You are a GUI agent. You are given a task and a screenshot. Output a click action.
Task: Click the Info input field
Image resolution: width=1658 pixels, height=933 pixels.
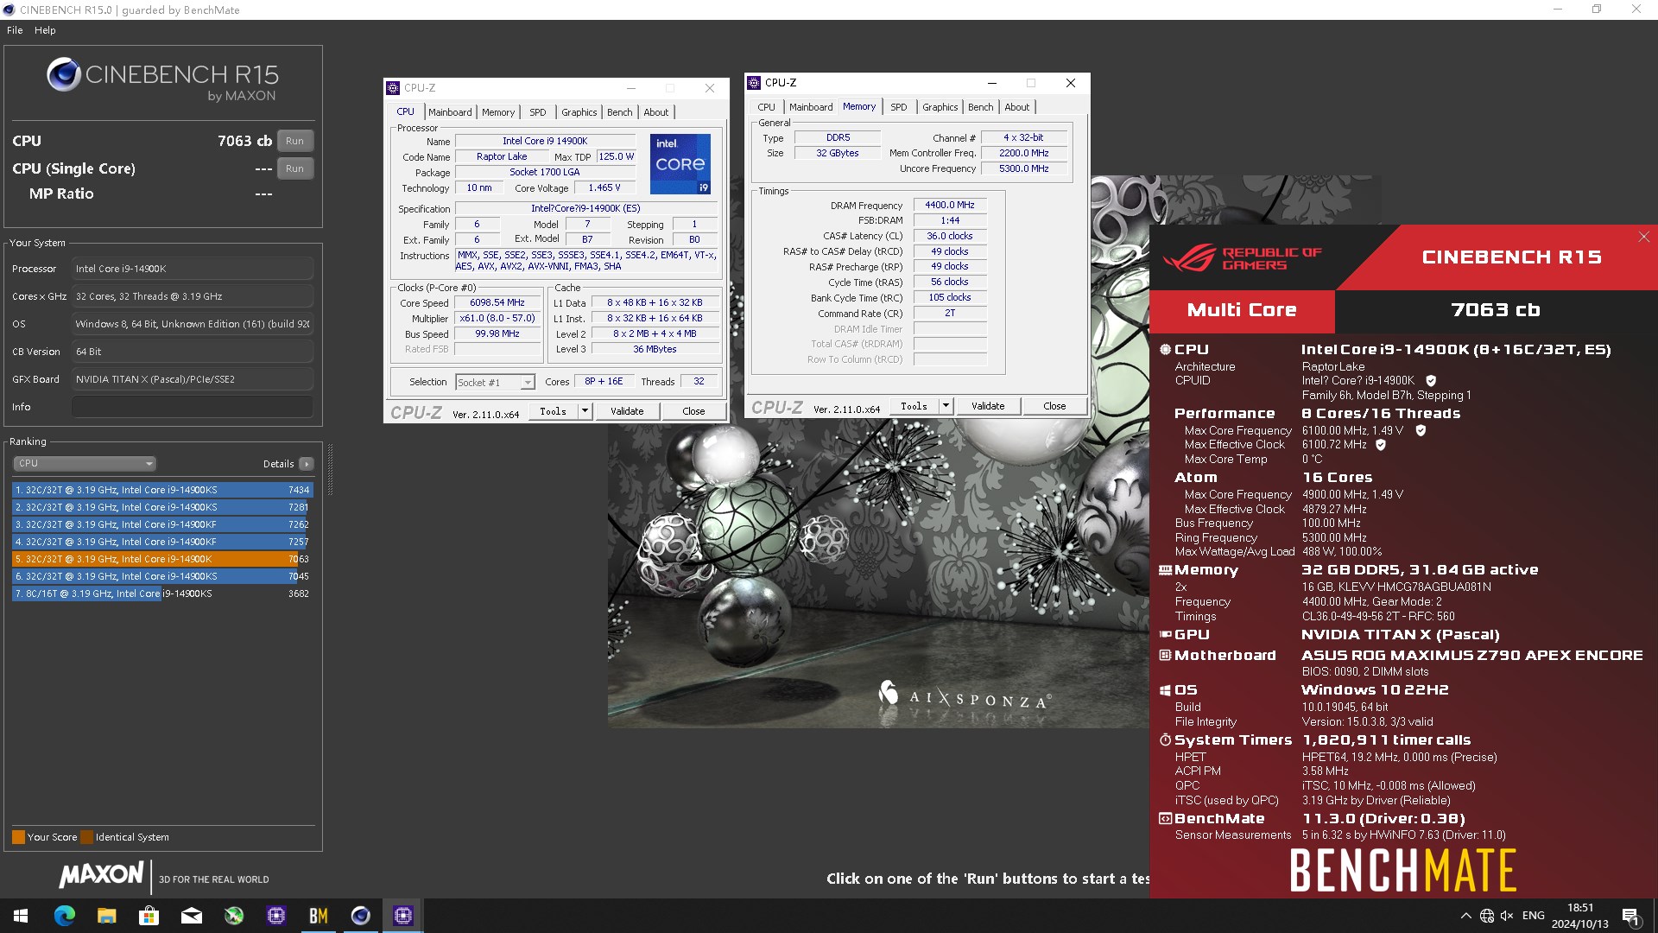point(192,407)
